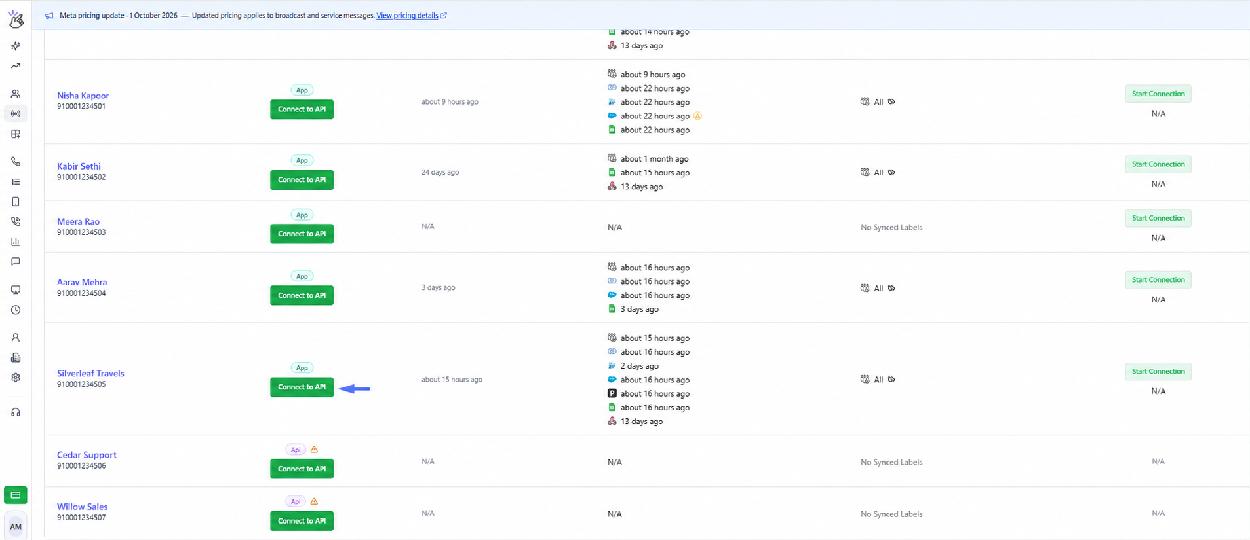Open the single user profile icon

click(x=16, y=338)
